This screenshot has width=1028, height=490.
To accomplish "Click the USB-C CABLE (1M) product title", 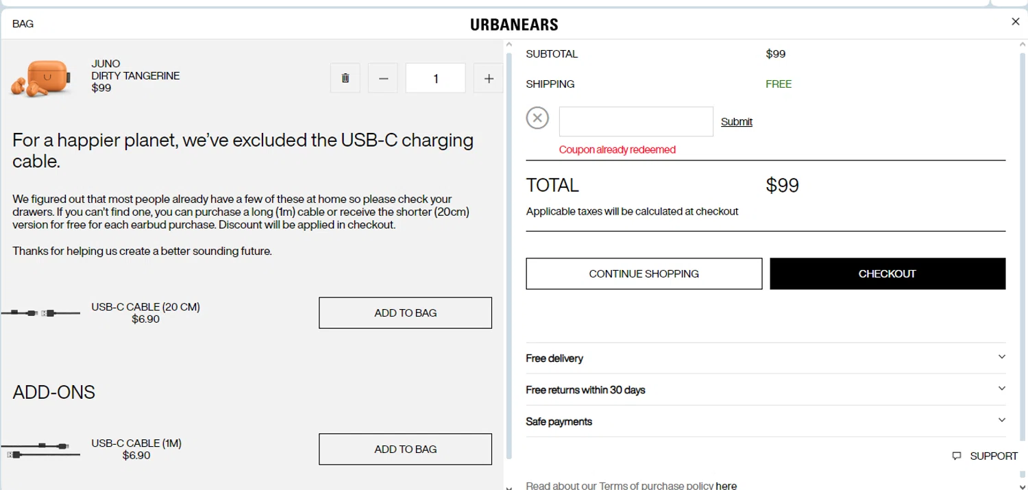I will (136, 443).
